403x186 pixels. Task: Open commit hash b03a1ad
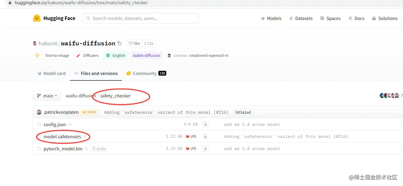coord(243,112)
